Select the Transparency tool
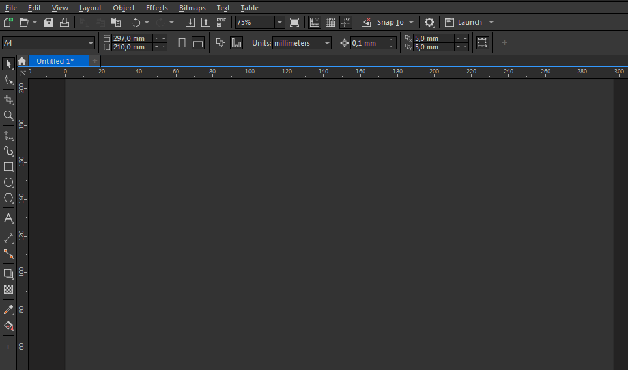This screenshot has height=370, width=628. (8, 289)
